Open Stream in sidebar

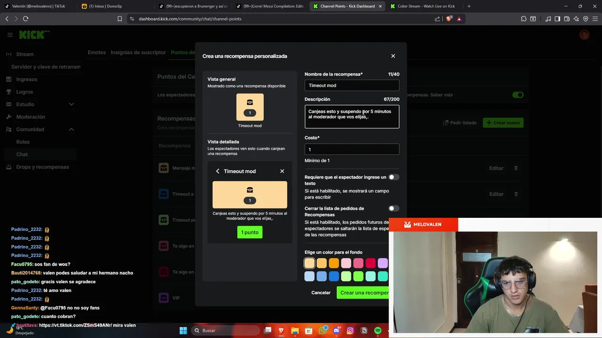[x=24, y=54]
